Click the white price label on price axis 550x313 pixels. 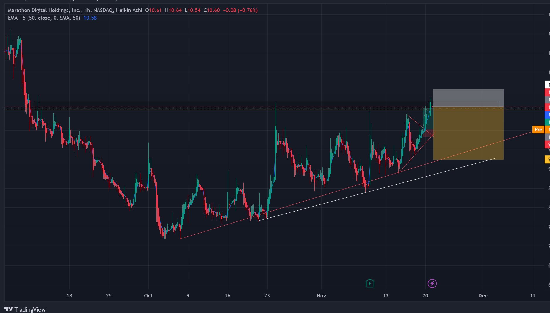click(547, 85)
